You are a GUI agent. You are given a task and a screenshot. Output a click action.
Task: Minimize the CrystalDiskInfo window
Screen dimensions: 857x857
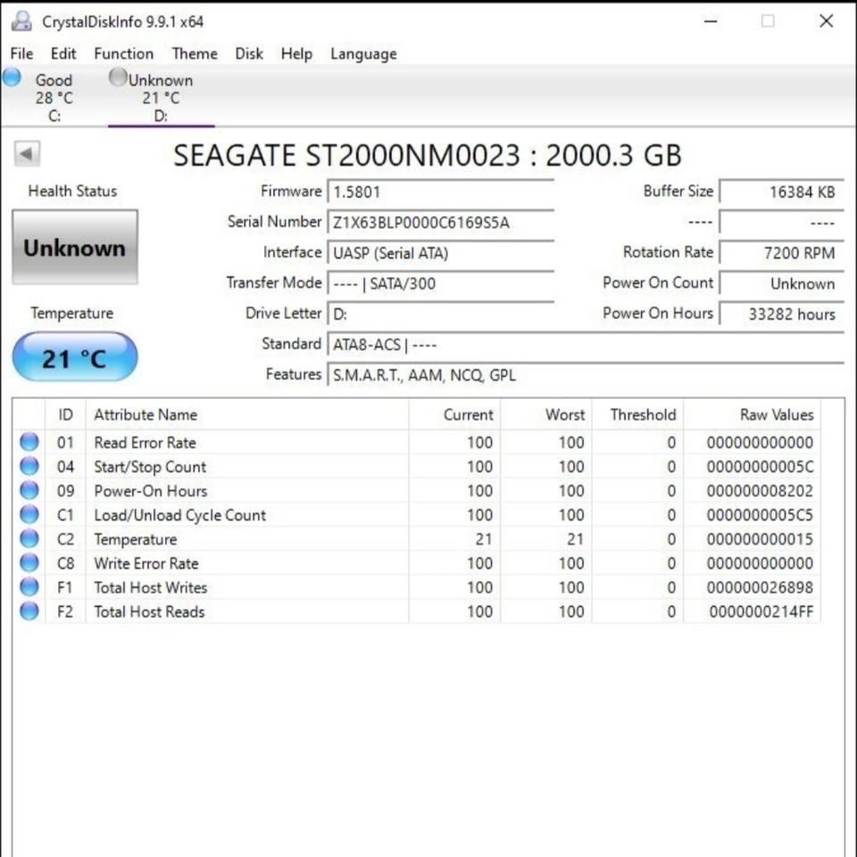(x=711, y=21)
